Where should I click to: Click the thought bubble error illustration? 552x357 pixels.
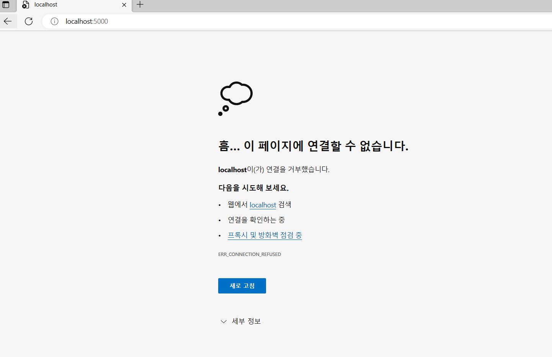click(x=235, y=98)
